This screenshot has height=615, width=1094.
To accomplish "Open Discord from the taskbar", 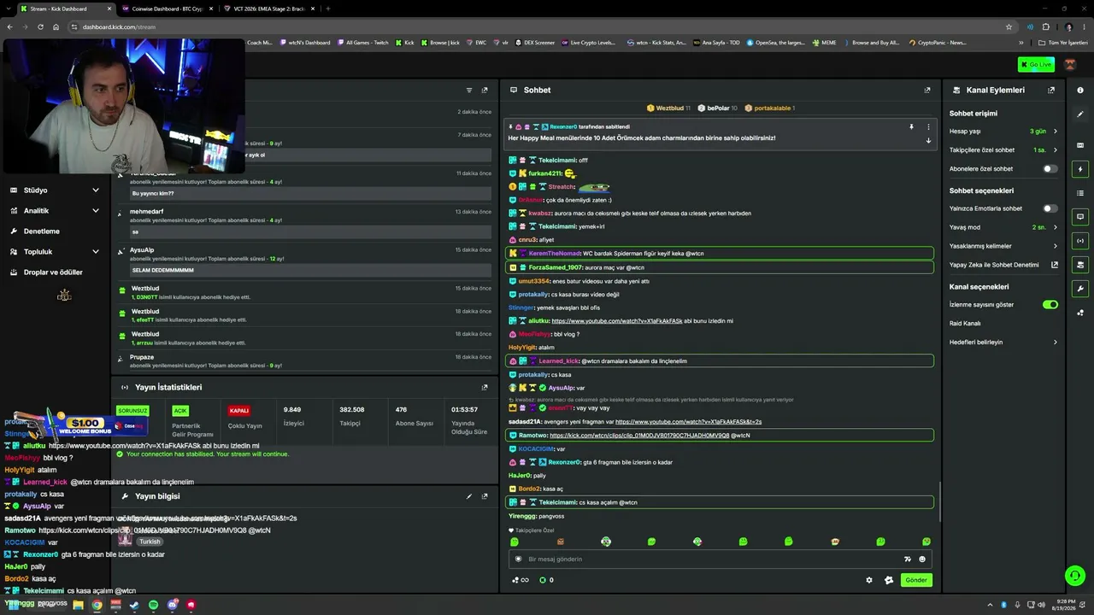I will pyautogui.click(x=173, y=605).
